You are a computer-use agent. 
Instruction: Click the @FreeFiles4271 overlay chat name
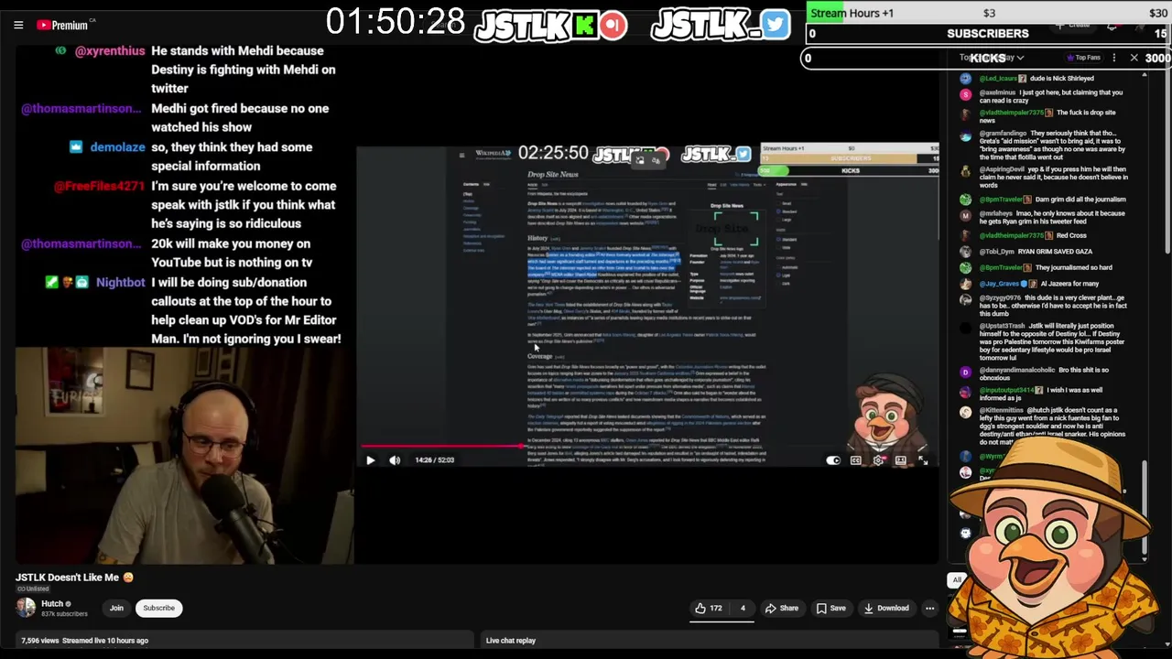click(x=99, y=186)
